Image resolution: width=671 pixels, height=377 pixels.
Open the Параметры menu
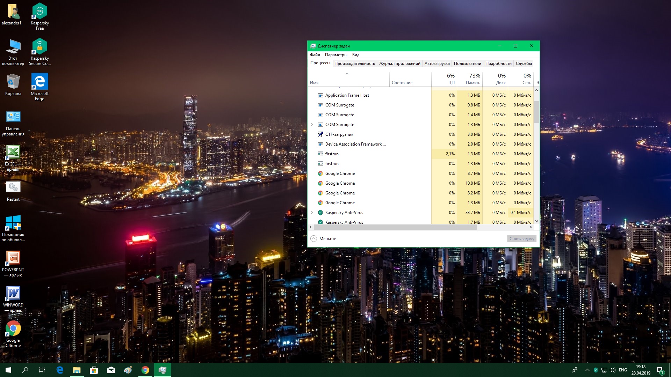(336, 55)
